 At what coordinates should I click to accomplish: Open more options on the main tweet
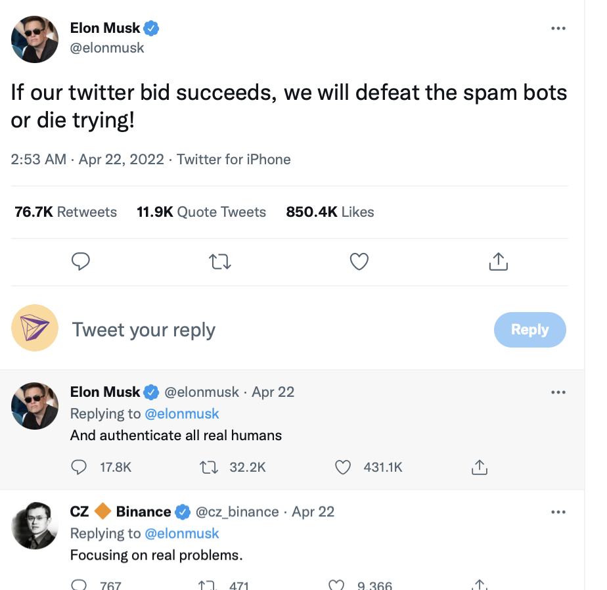coord(558,28)
